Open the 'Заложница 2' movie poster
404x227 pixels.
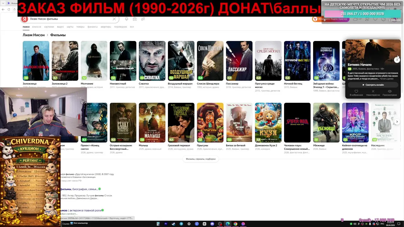click(x=65, y=61)
